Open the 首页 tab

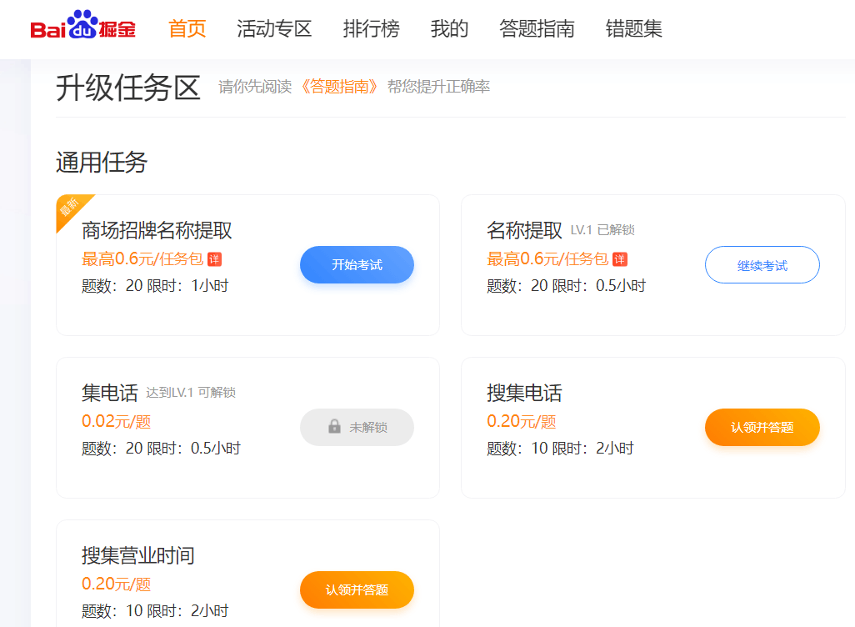187,28
